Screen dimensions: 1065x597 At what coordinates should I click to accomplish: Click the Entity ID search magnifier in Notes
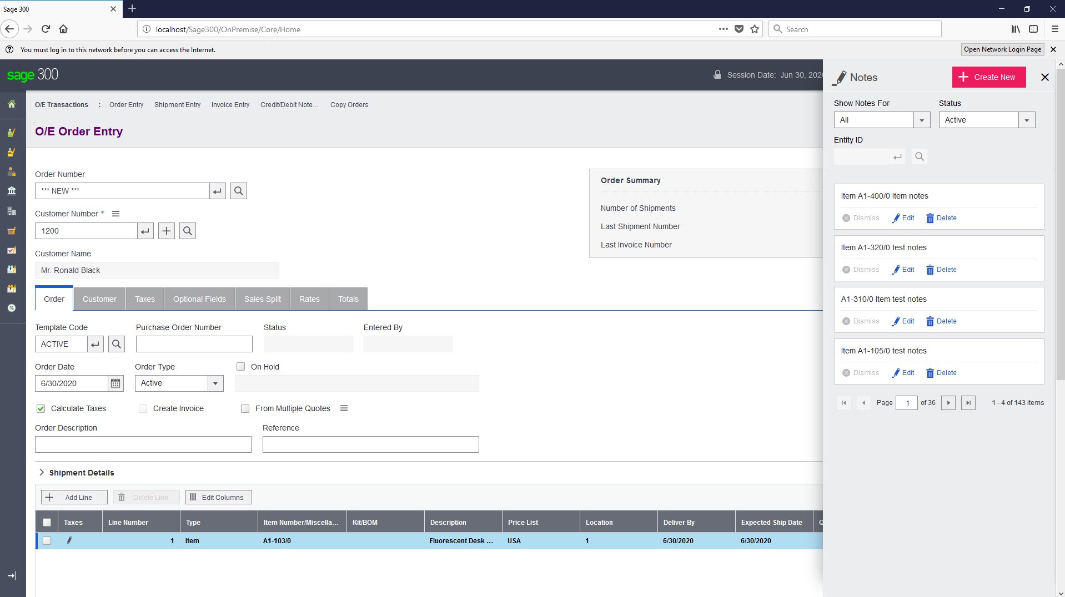pos(920,156)
